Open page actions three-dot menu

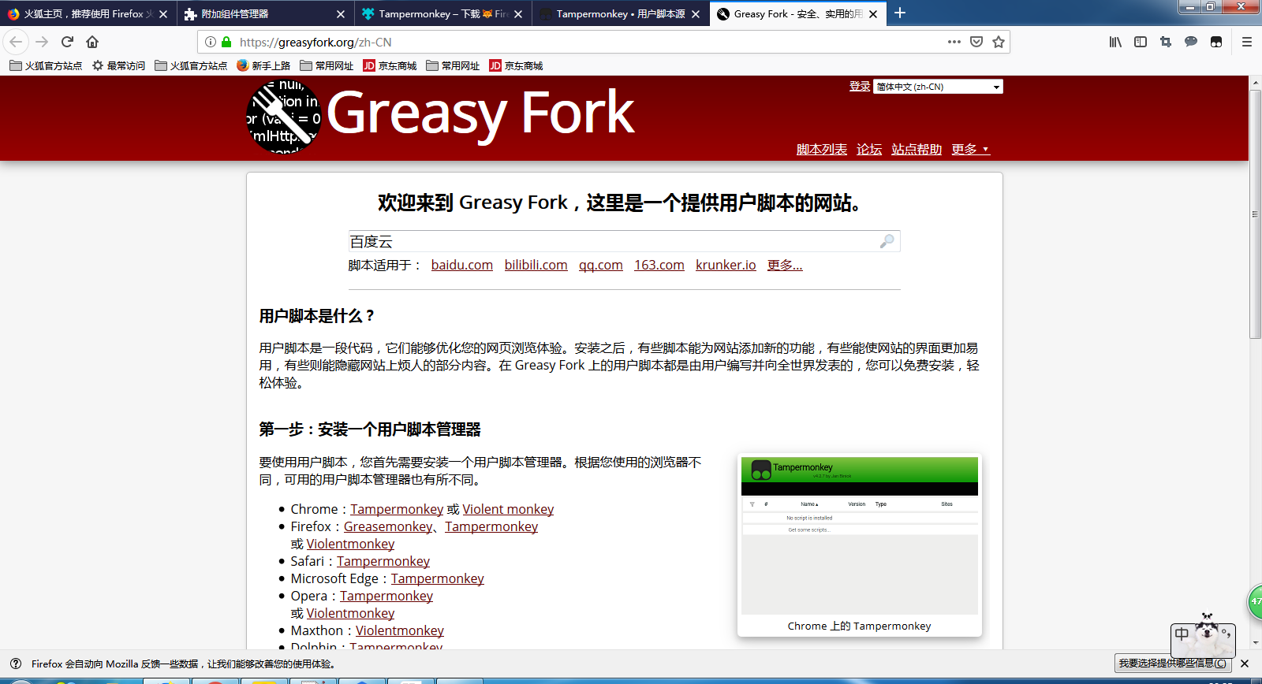[954, 42]
